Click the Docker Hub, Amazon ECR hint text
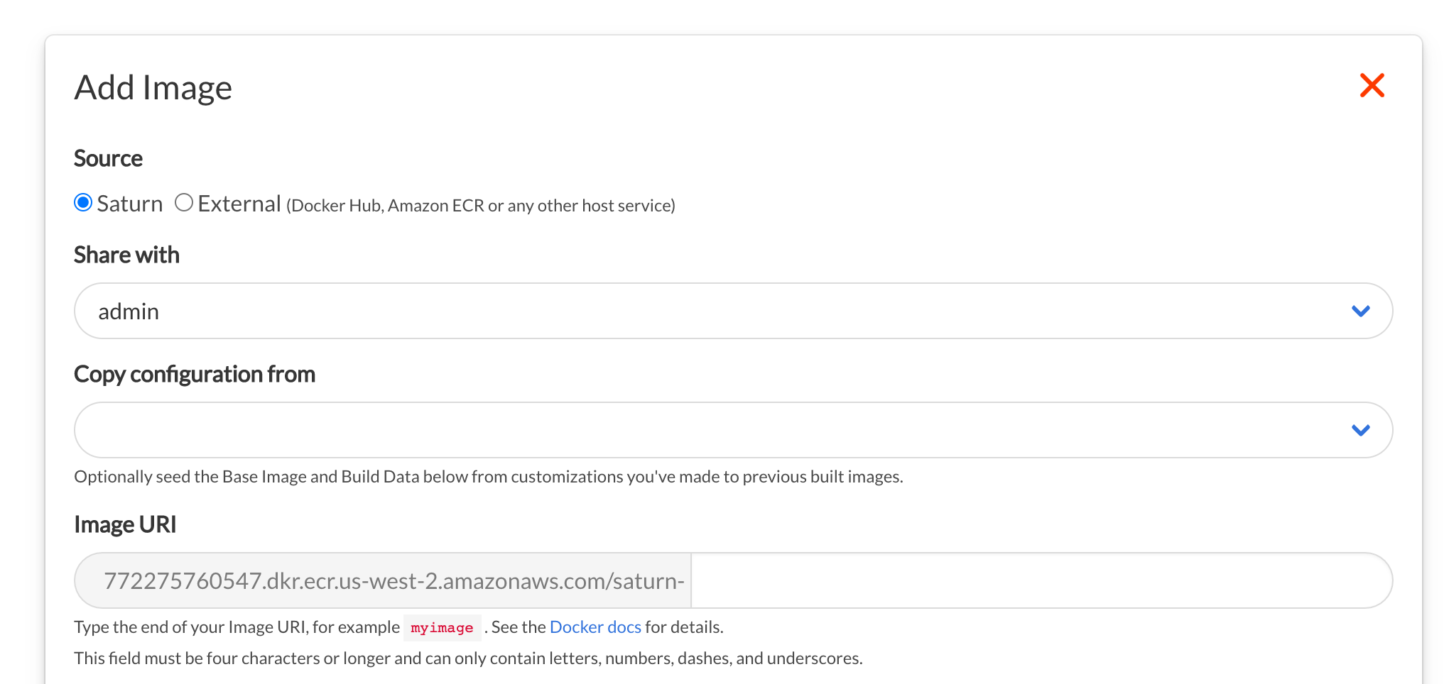Image resolution: width=1449 pixels, height=684 pixels. coord(481,206)
